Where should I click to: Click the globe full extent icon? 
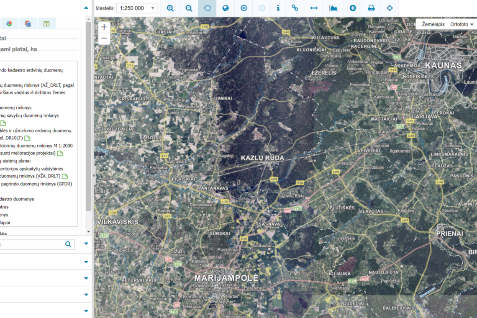point(226,8)
